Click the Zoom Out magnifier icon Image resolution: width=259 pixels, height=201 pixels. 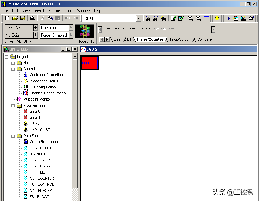click(x=199, y=18)
